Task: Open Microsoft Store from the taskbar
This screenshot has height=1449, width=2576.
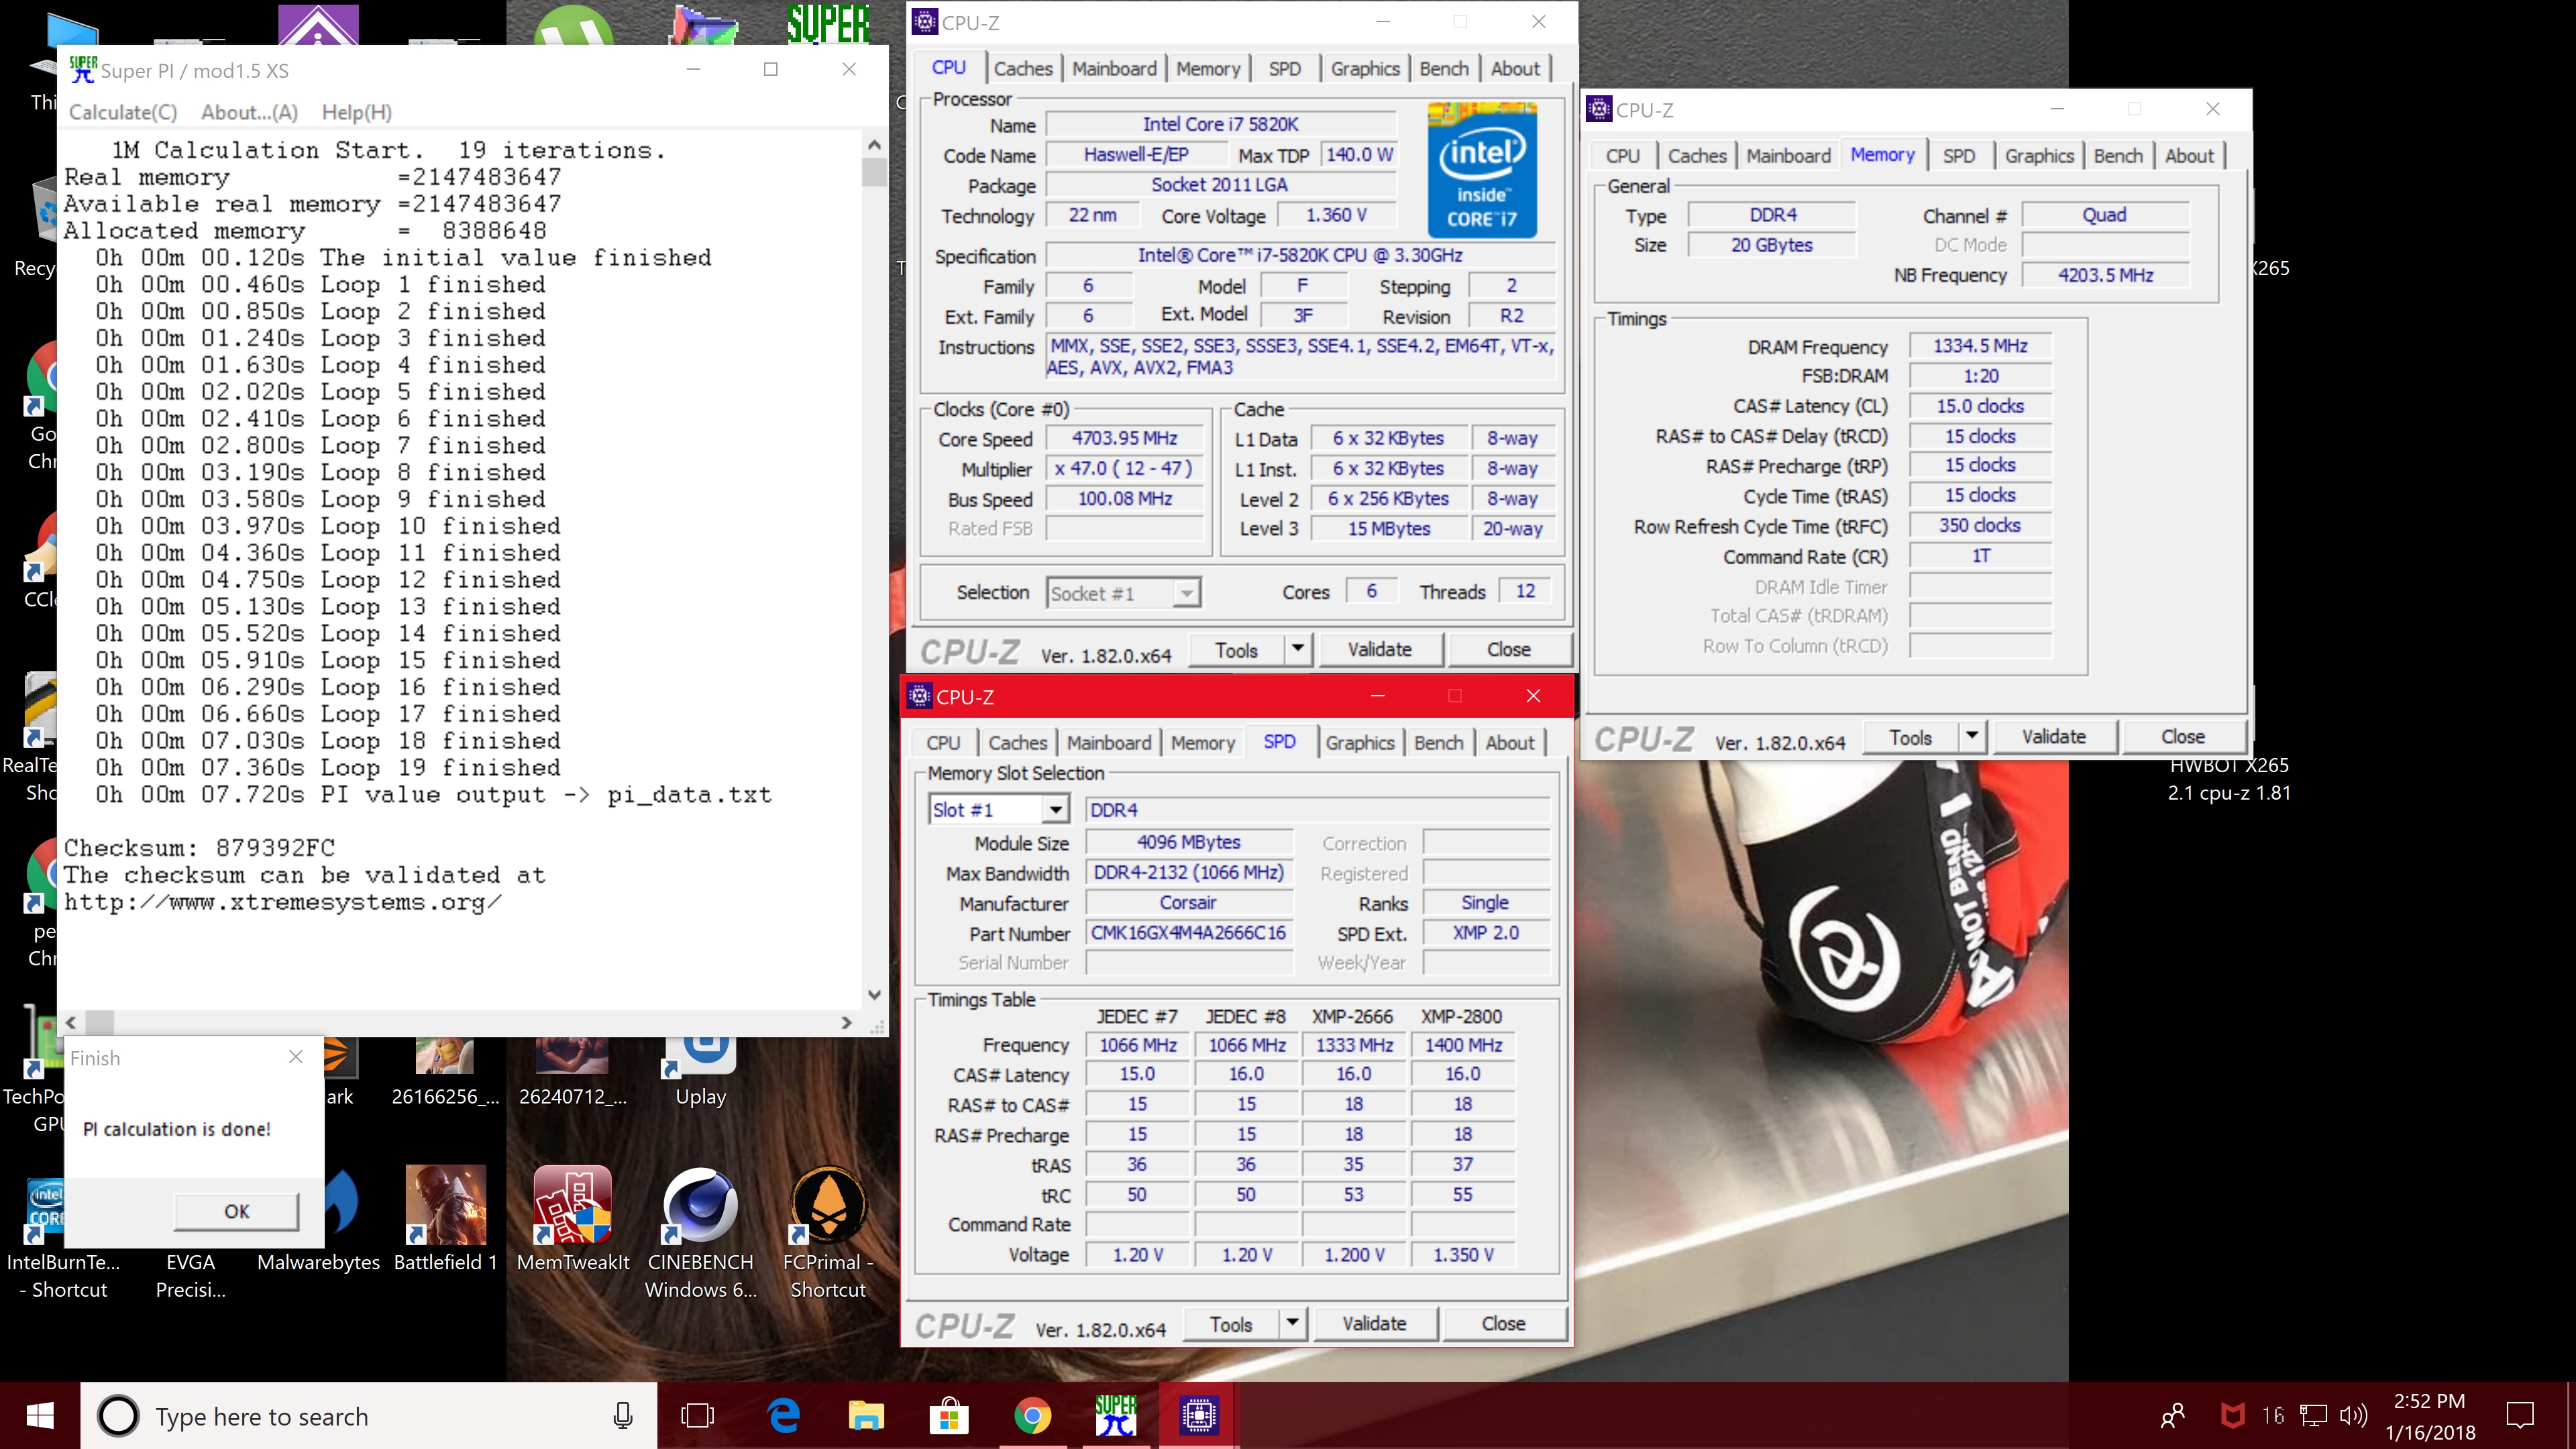Action: tap(949, 1416)
